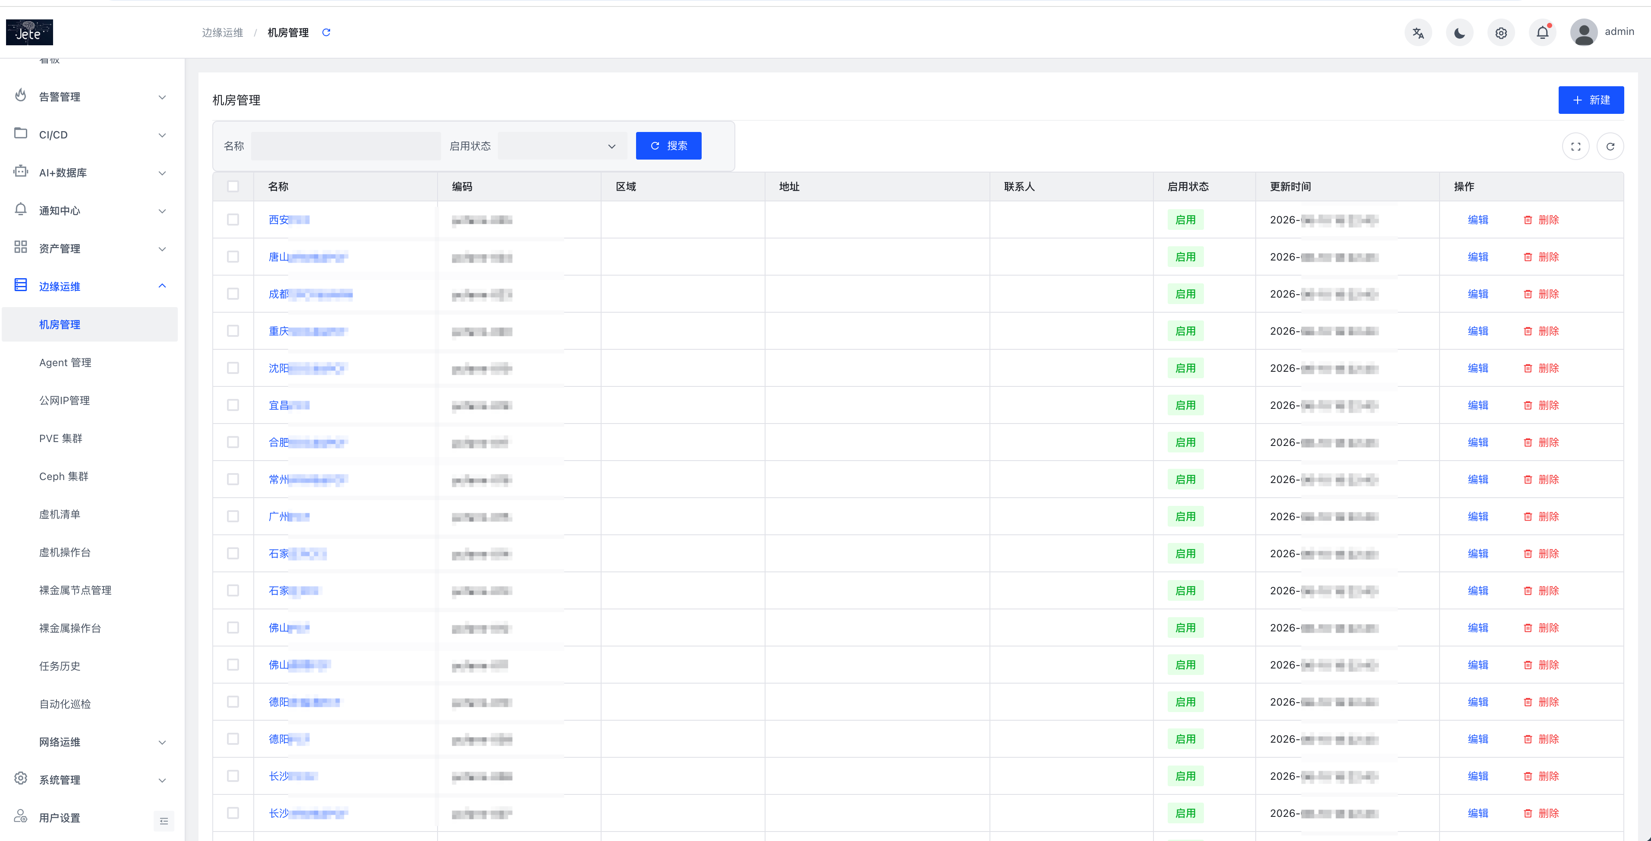The image size is (1651, 841).
Task: Collapse the 边缘运维 menu
Action: pyautogui.click(x=162, y=286)
